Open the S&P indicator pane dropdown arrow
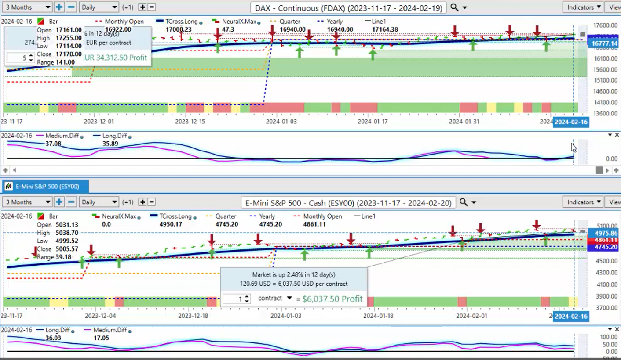 click(x=610, y=329)
